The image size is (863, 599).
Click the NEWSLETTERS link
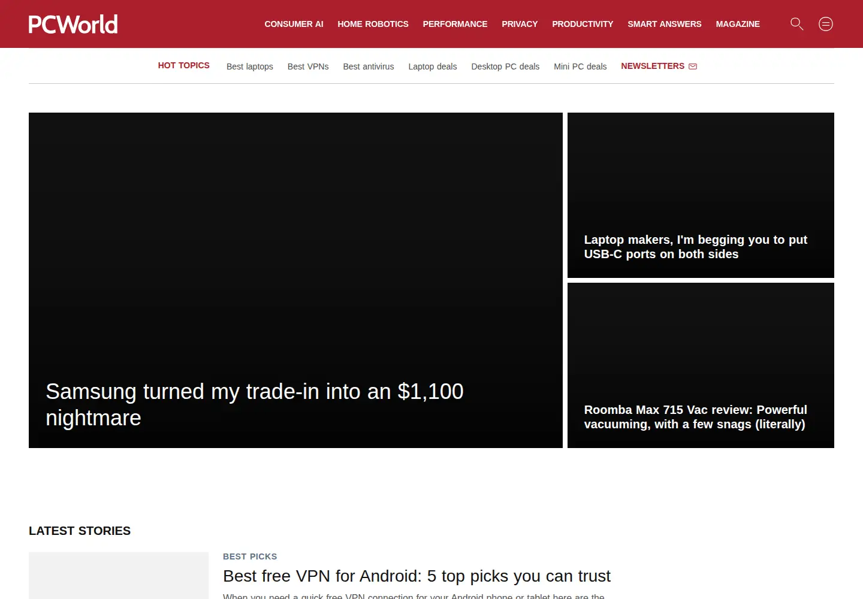coord(653,66)
